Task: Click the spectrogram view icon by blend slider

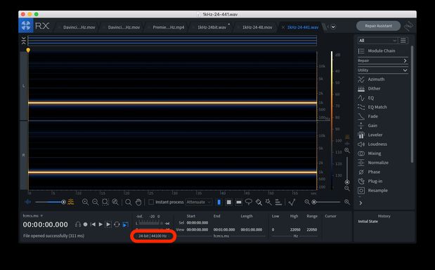Action: click(x=71, y=202)
